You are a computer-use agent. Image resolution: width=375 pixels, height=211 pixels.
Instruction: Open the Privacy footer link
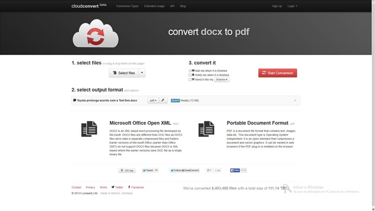[x=90, y=188]
